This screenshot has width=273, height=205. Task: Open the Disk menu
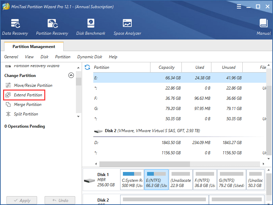tap(44, 57)
